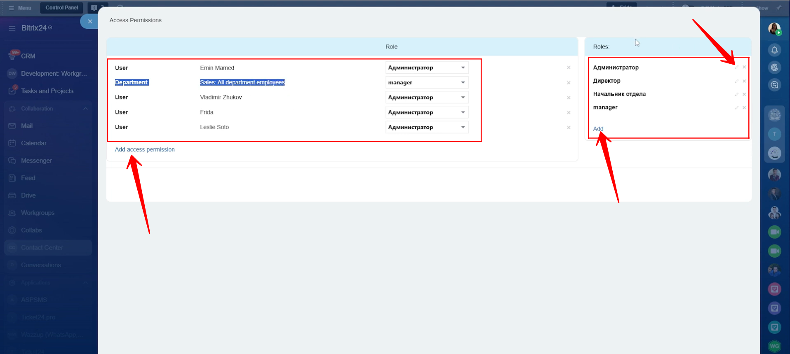This screenshot has height=354, width=790.
Task: Click the sidebar hamburger icon next to Bitrix24
Action: [12, 28]
